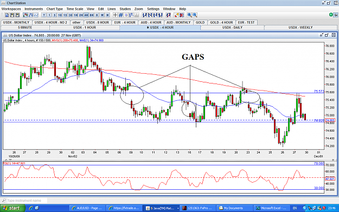Open the Chart Type menu
Image resolution: width=339 pixels, height=212 pixels.
pyautogui.click(x=55, y=9)
